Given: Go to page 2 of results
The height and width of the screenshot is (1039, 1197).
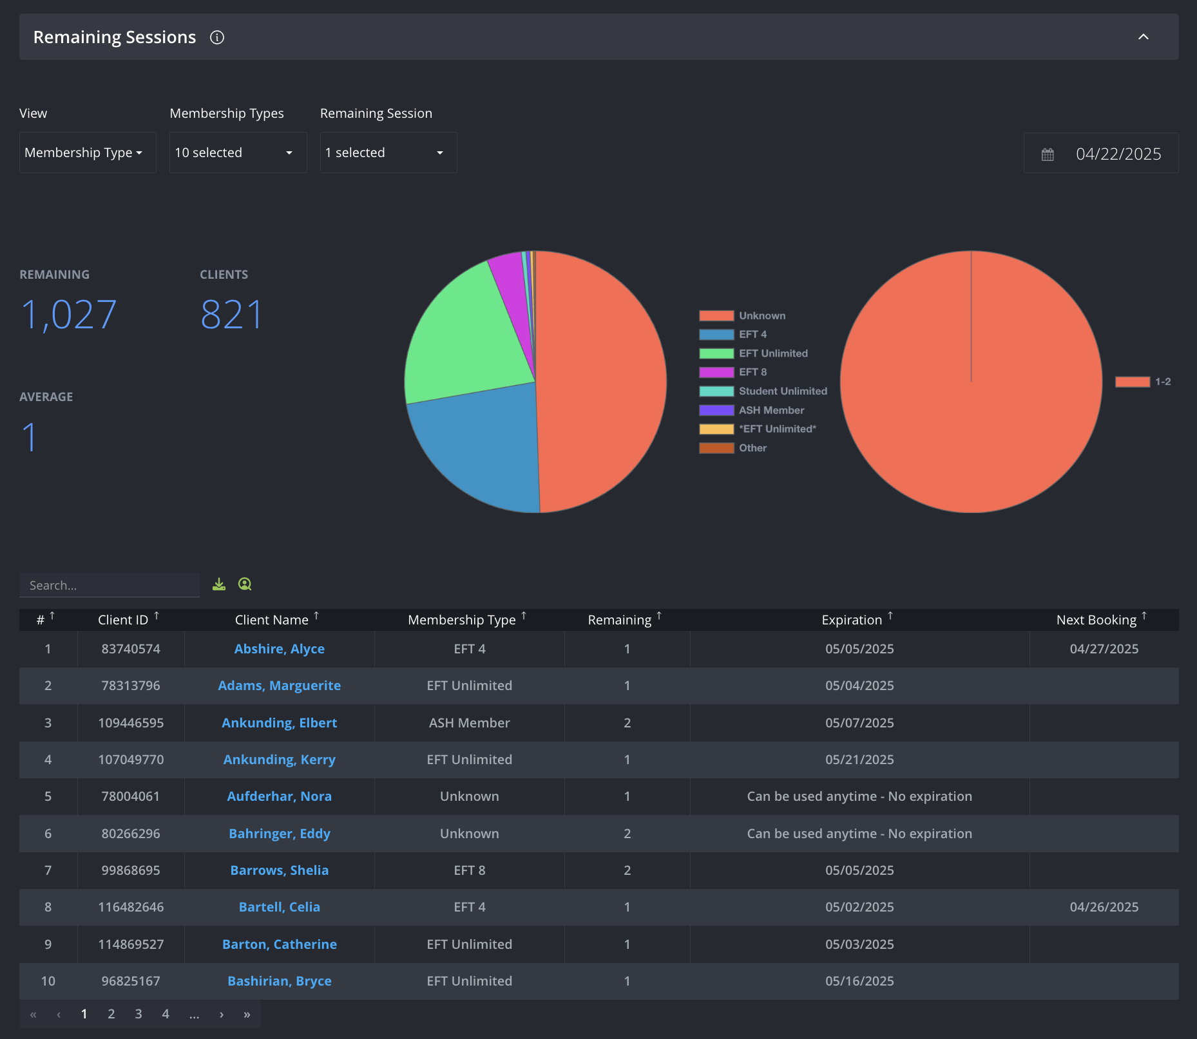Looking at the screenshot, I should (111, 1014).
